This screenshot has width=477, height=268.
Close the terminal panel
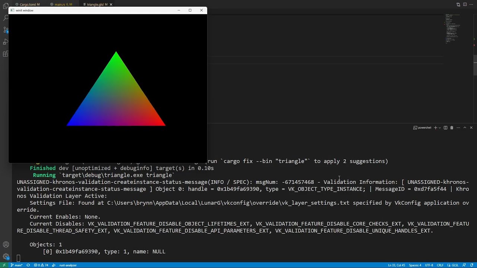coord(471,128)
